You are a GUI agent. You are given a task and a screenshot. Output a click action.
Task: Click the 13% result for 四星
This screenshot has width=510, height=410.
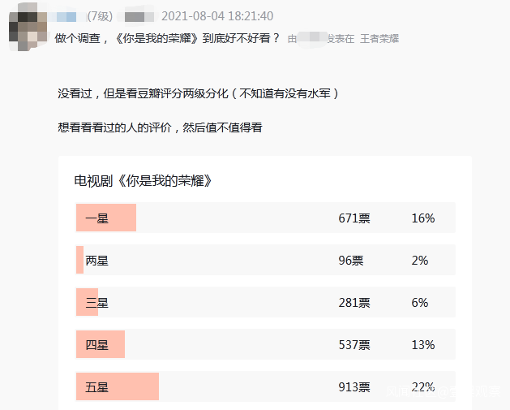[x=423, y=345]
